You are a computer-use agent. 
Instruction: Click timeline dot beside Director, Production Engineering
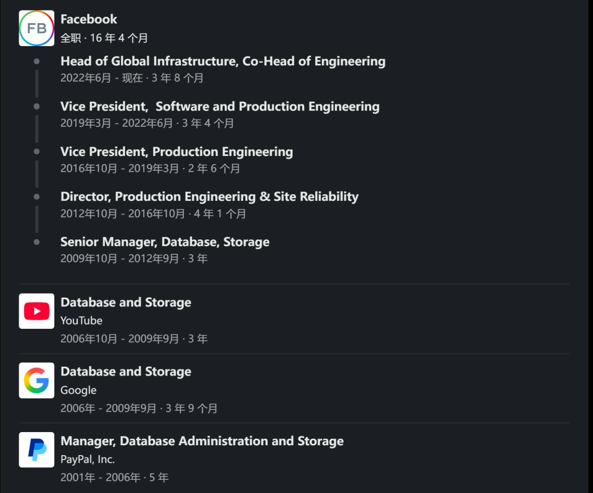coord(37,197)
